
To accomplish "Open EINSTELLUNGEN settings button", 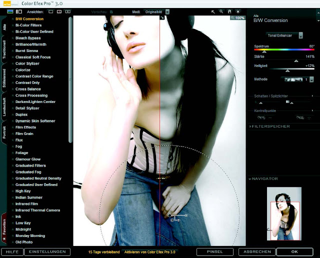I will pyautogui.click(x=47, y=252).
